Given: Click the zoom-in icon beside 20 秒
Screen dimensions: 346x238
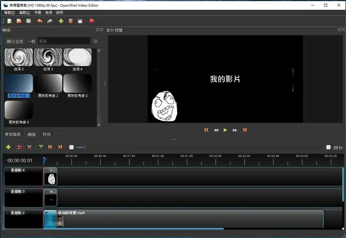Looking at the screenshot, I should coord(328,147).
